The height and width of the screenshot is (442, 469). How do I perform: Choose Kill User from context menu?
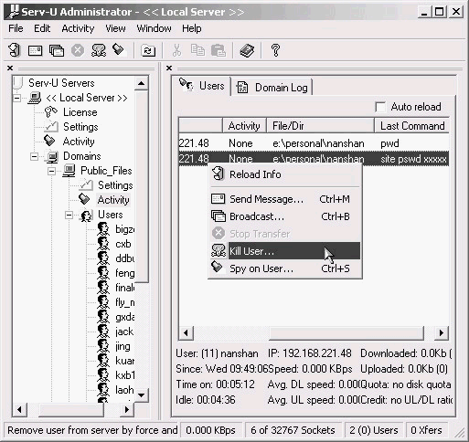285,251
